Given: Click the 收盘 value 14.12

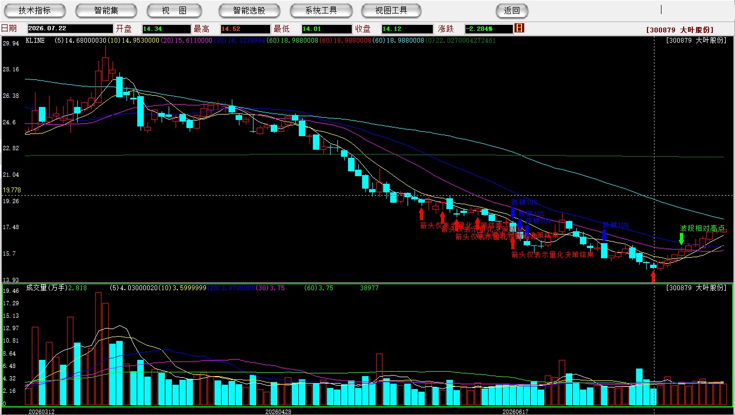Looking at the screenshot, I should tap(407, 29).
